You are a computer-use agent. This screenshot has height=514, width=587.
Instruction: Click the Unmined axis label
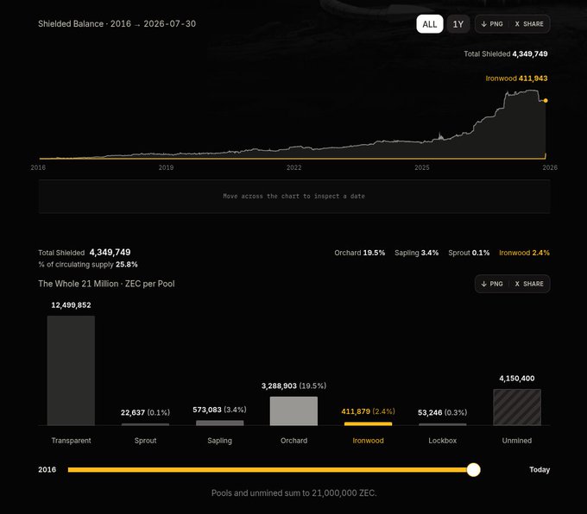coord(516,441)
